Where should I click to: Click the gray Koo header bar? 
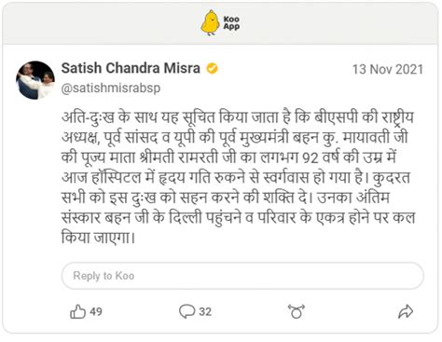[x=221, y=23]
